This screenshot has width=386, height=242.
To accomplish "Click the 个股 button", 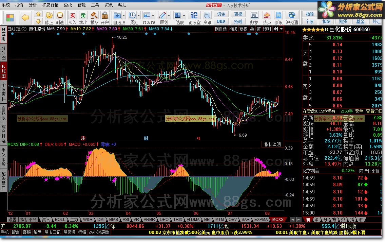I will click(x=310, y=21).
